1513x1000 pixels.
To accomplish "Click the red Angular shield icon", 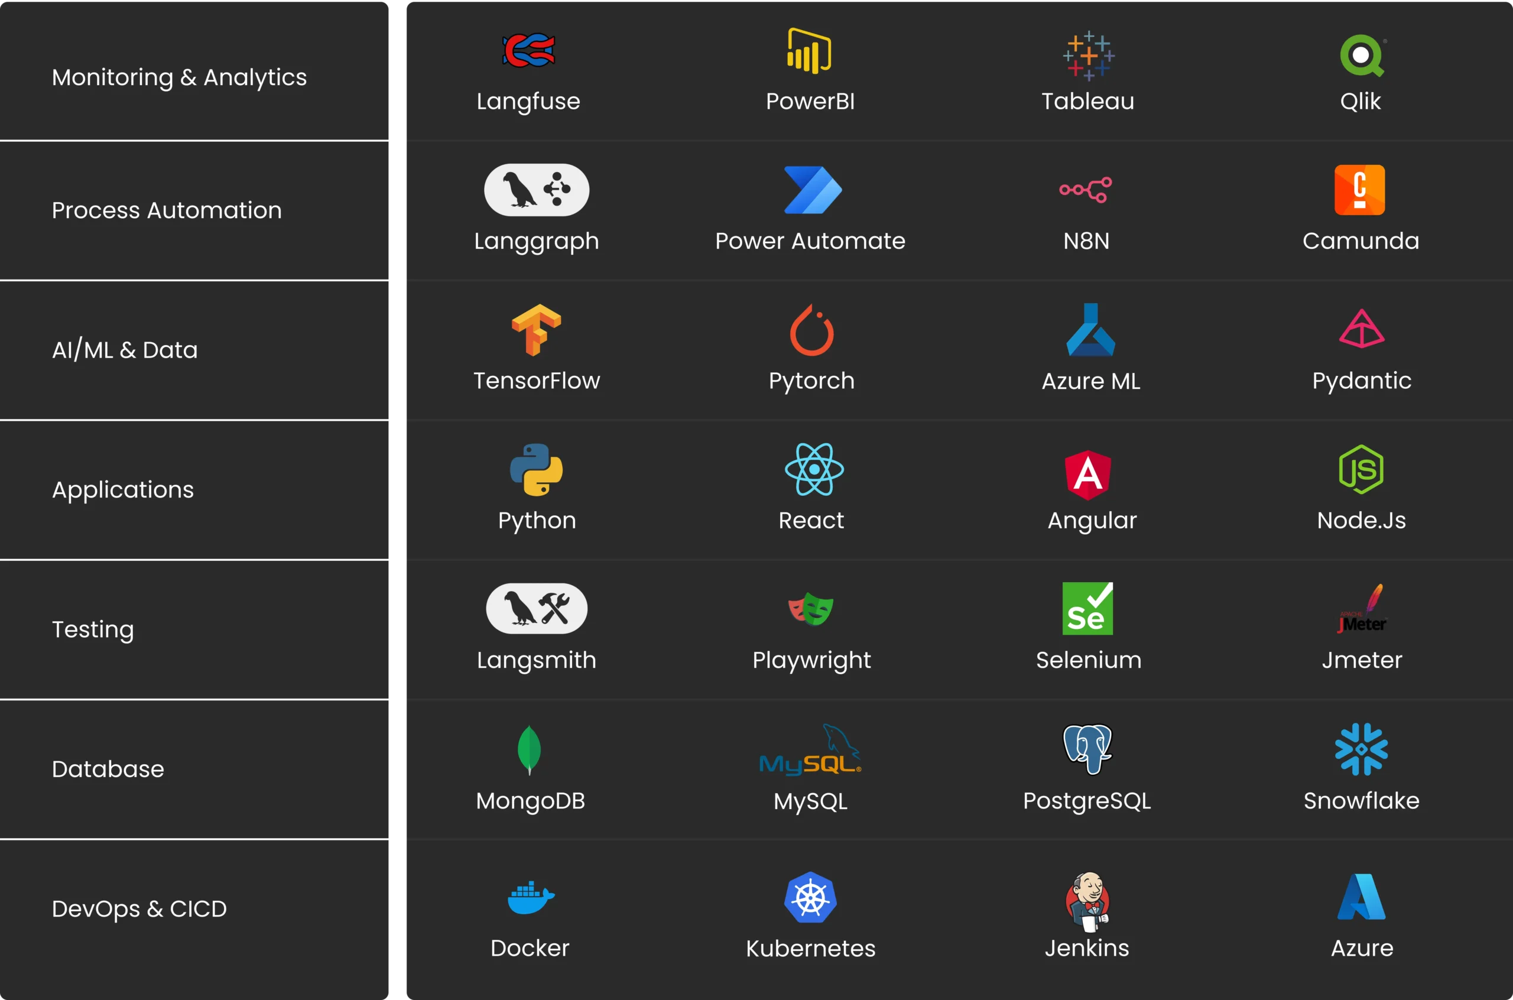I will coord(1087,475).
